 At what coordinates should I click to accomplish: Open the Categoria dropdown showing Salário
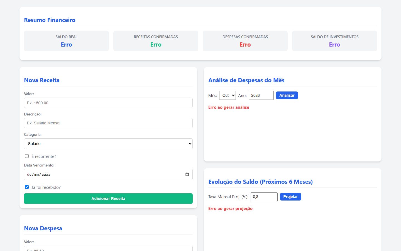108,144
